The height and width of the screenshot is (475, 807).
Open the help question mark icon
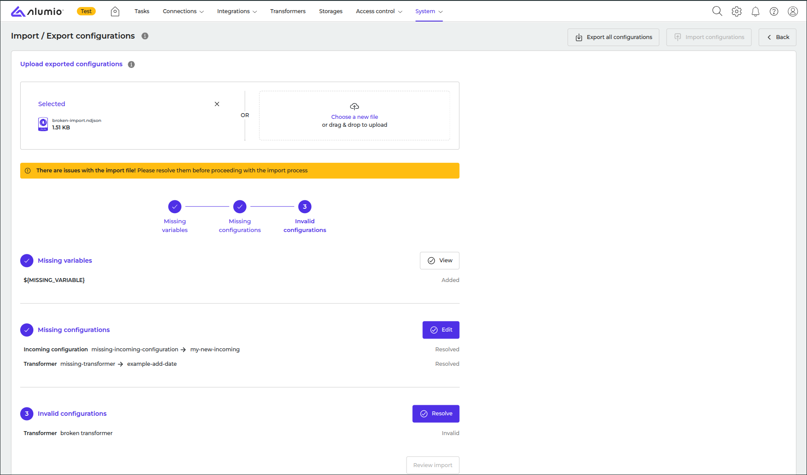tap(774, 11)
